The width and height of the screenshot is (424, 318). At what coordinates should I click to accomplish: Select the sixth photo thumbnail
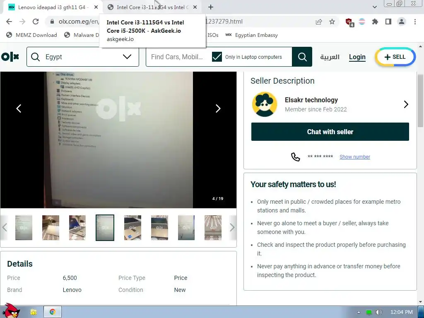pos(159,227)
